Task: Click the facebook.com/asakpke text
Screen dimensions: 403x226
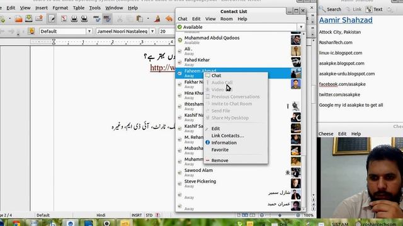Action: click(342, 84)
